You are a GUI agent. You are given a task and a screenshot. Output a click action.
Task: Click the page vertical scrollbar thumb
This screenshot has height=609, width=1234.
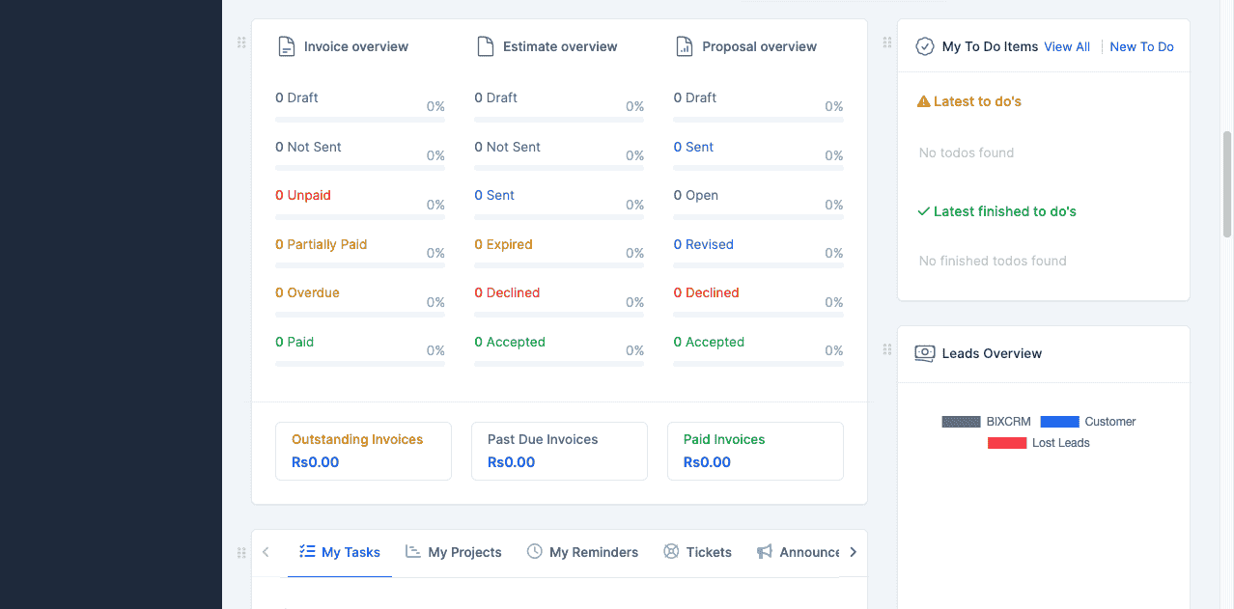(1227, 183)
